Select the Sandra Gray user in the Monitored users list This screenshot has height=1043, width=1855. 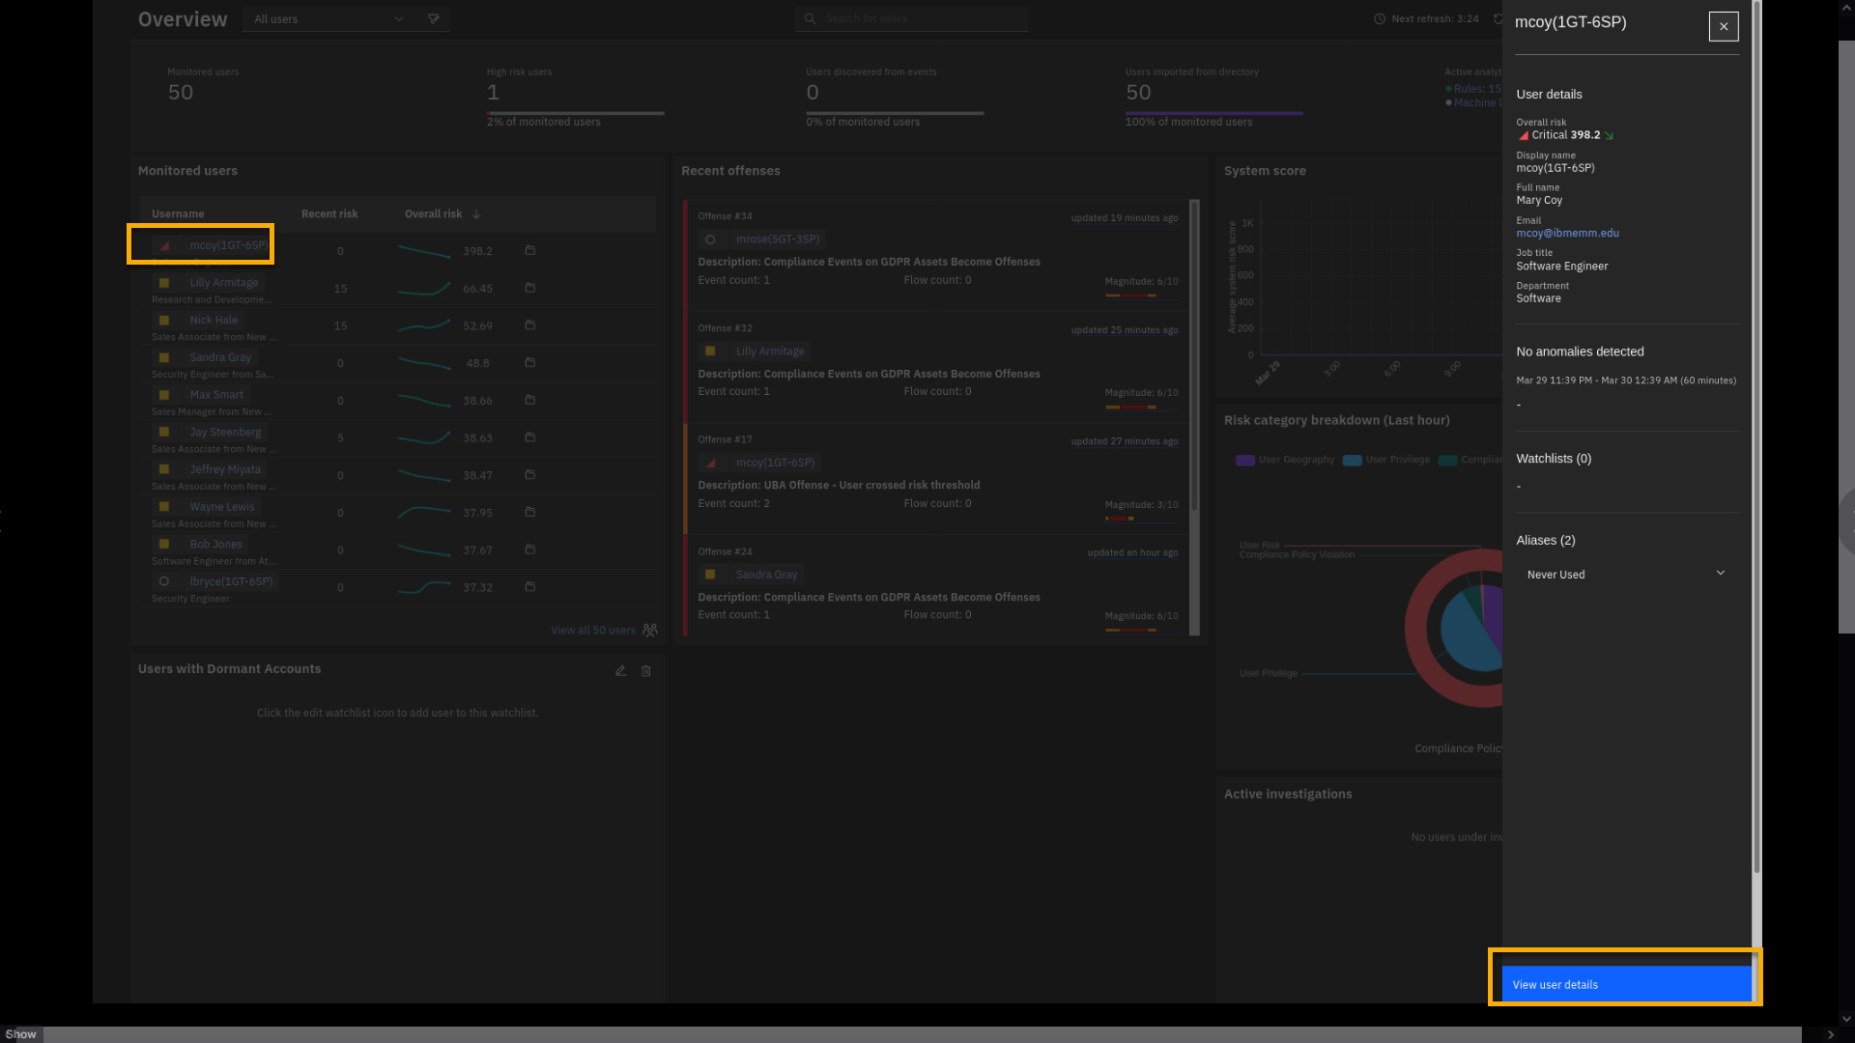tap(220, 357)
